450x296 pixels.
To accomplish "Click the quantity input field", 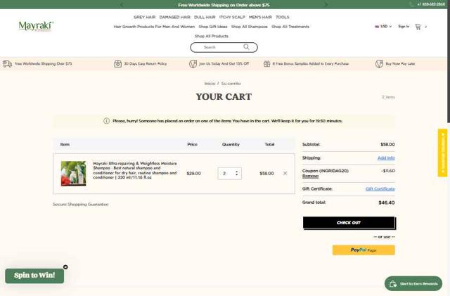I will (x=230, y=174).
